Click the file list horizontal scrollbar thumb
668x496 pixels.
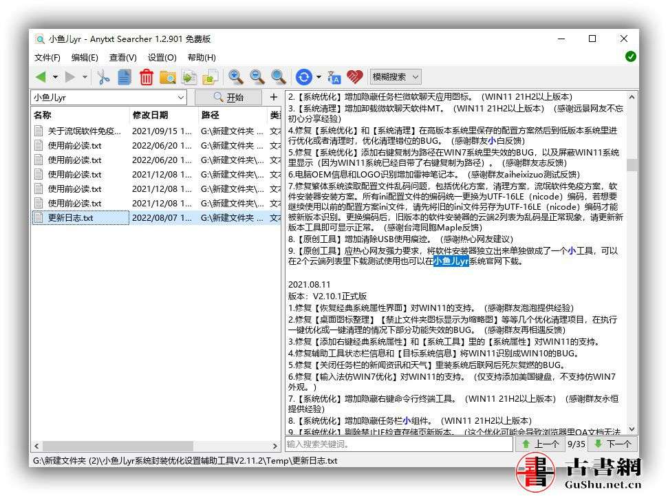coord(118,446)
